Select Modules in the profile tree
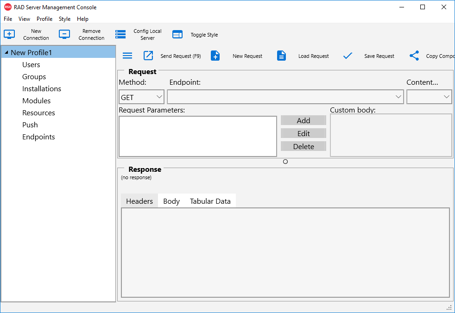 click(36, 100)
